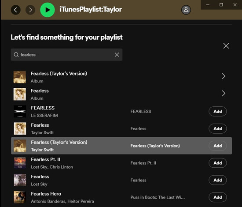Open the user profile icon

[x=186, y=10]
